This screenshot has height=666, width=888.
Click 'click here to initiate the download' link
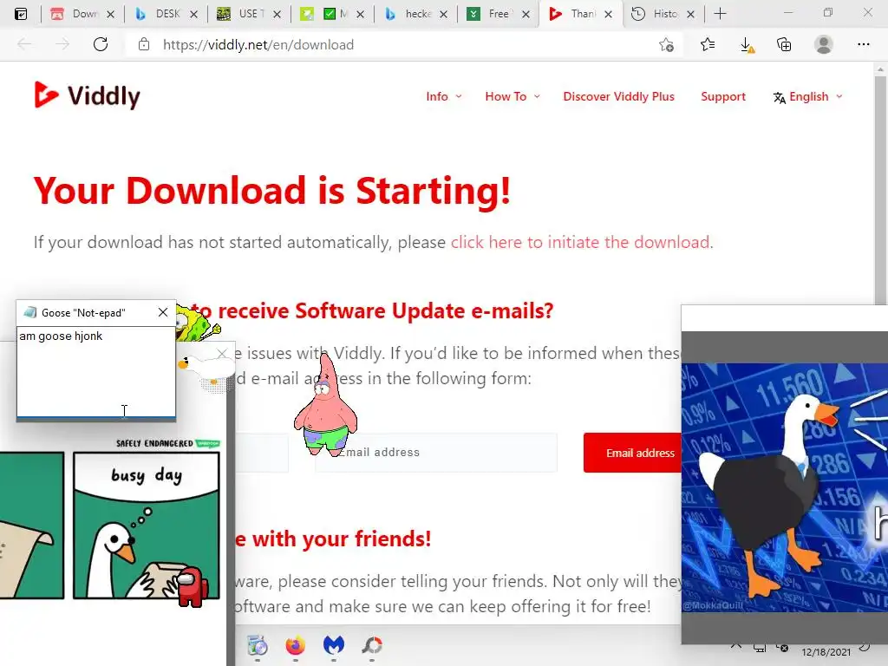click(580, 243)
